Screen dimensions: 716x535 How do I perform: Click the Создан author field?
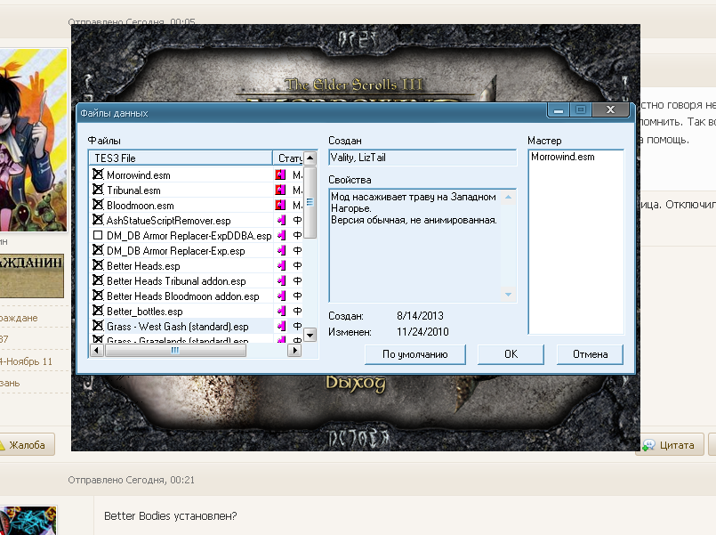pos(422,158)
